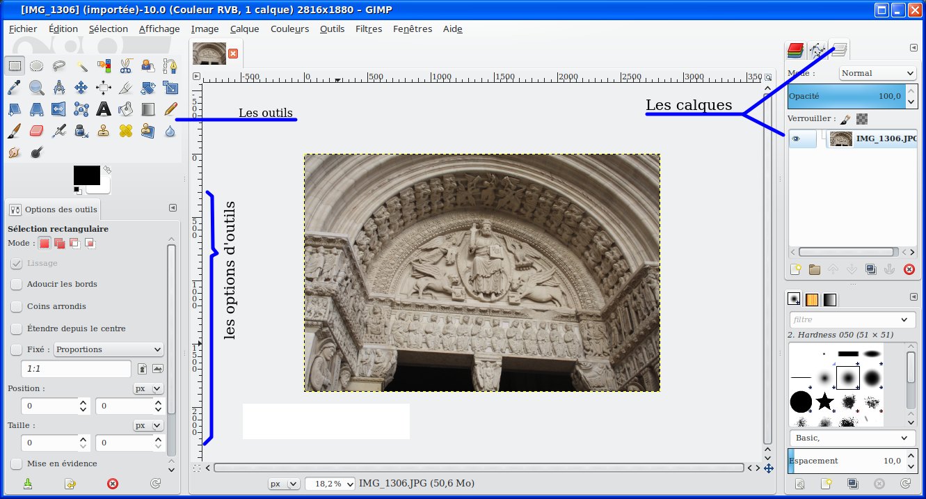Adjust brush Espacement slider
The height and width of the screenshot is (499, 926).
[846, 461]
